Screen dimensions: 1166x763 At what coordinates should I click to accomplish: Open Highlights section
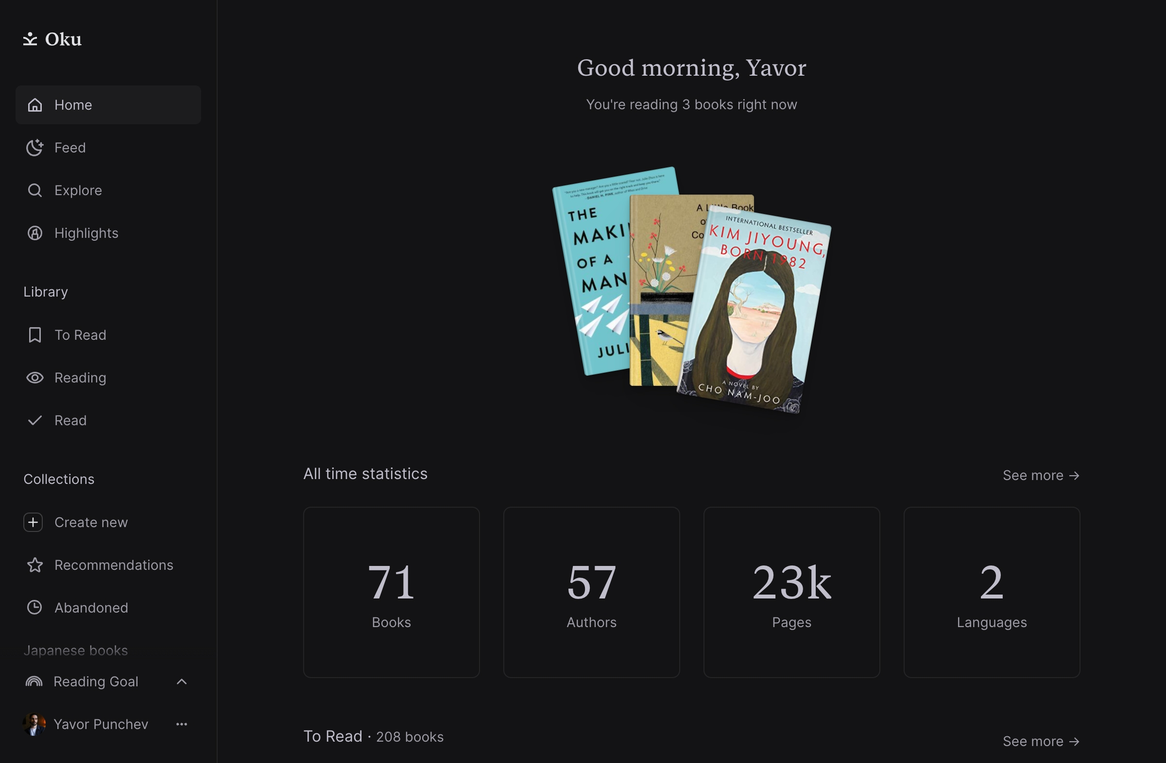point(85,232)
